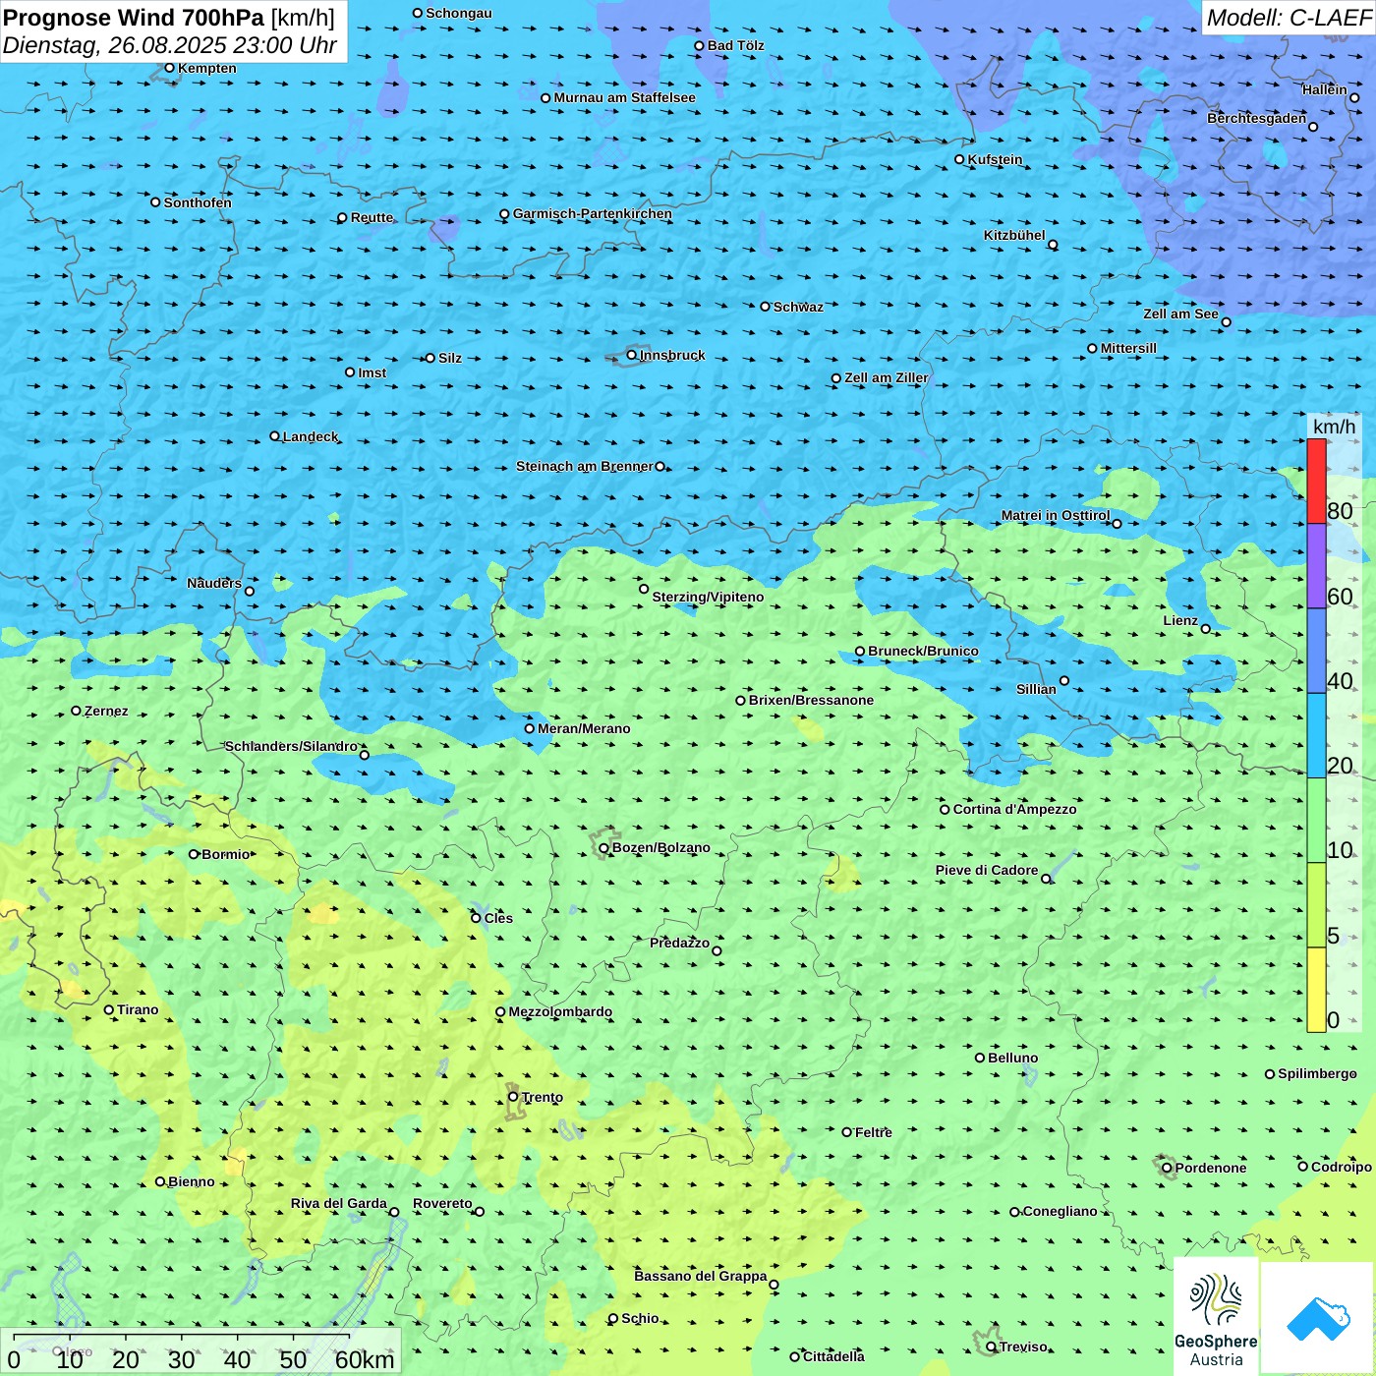Click the 'Landeck' label
Screen dimensions: 1376x1376
[x=311, y=436]
